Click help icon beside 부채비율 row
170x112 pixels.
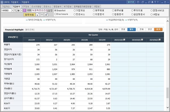click(13, 84)
